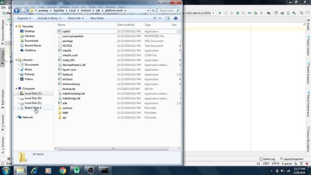Open the Profiler gauge icon in Android Studio
The image size is (311, 175).
pos(249,13)
